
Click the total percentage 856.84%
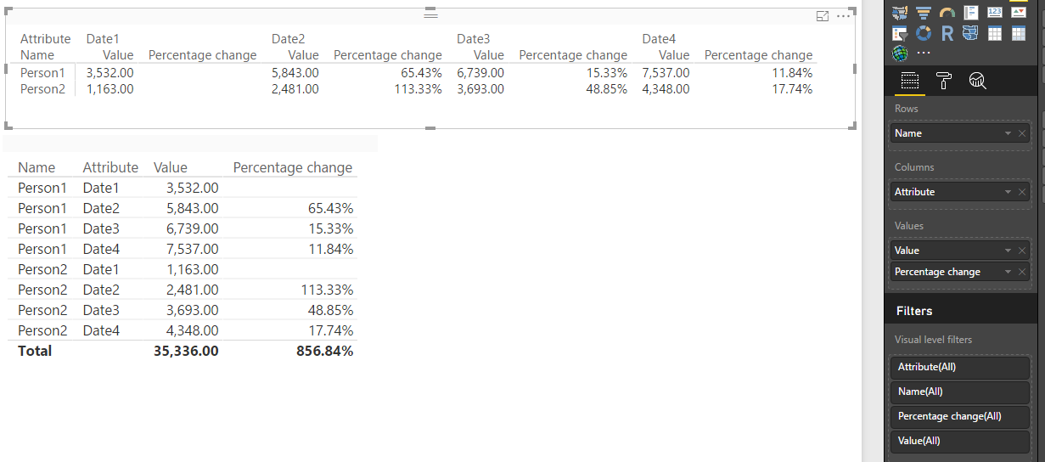[325, 351]
